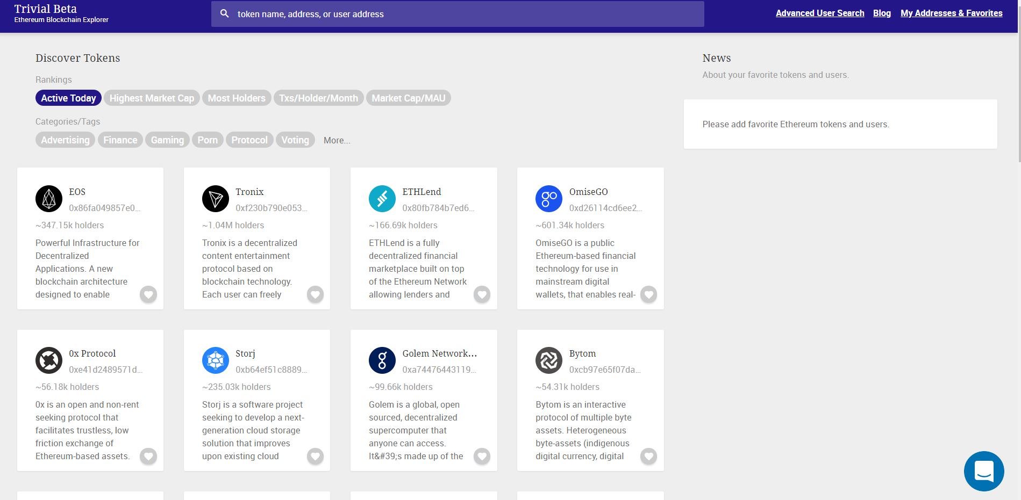1021x500 pixels.
Task: Open Advanced User Search link
Action: click(x=820, y=13)
